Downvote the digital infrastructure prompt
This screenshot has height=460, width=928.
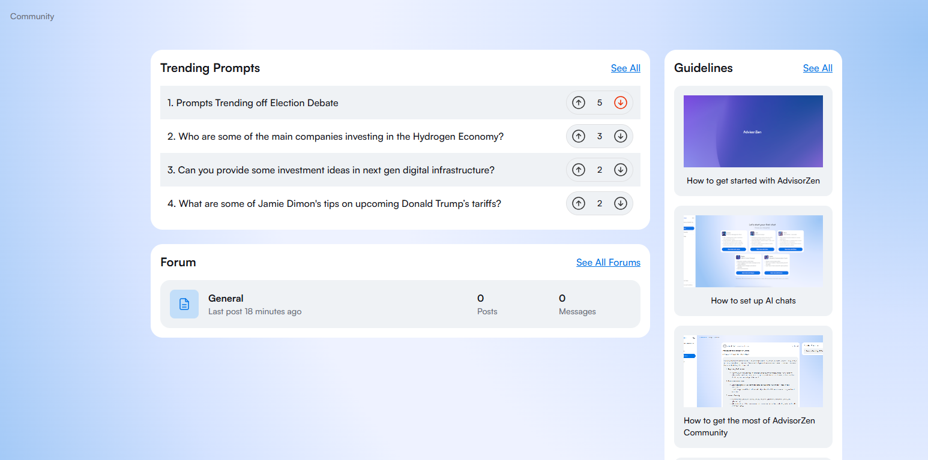tap(621, 170)
